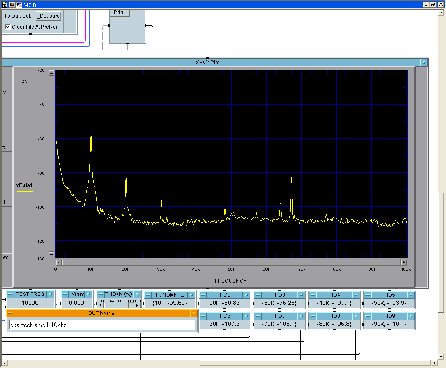Click HD2 value {20k, -80.83}
The image size is (446, 368).
(225, 303)
